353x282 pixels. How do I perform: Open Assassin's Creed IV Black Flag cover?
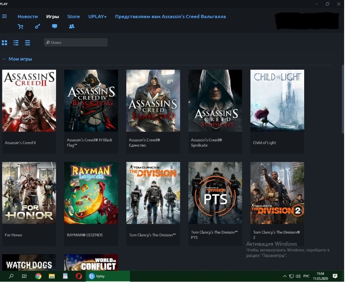tap(91, 101)
